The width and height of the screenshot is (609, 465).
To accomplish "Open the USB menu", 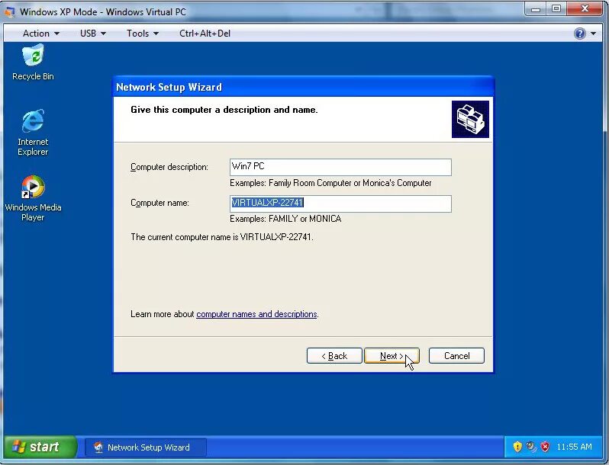I will point(93,34).
